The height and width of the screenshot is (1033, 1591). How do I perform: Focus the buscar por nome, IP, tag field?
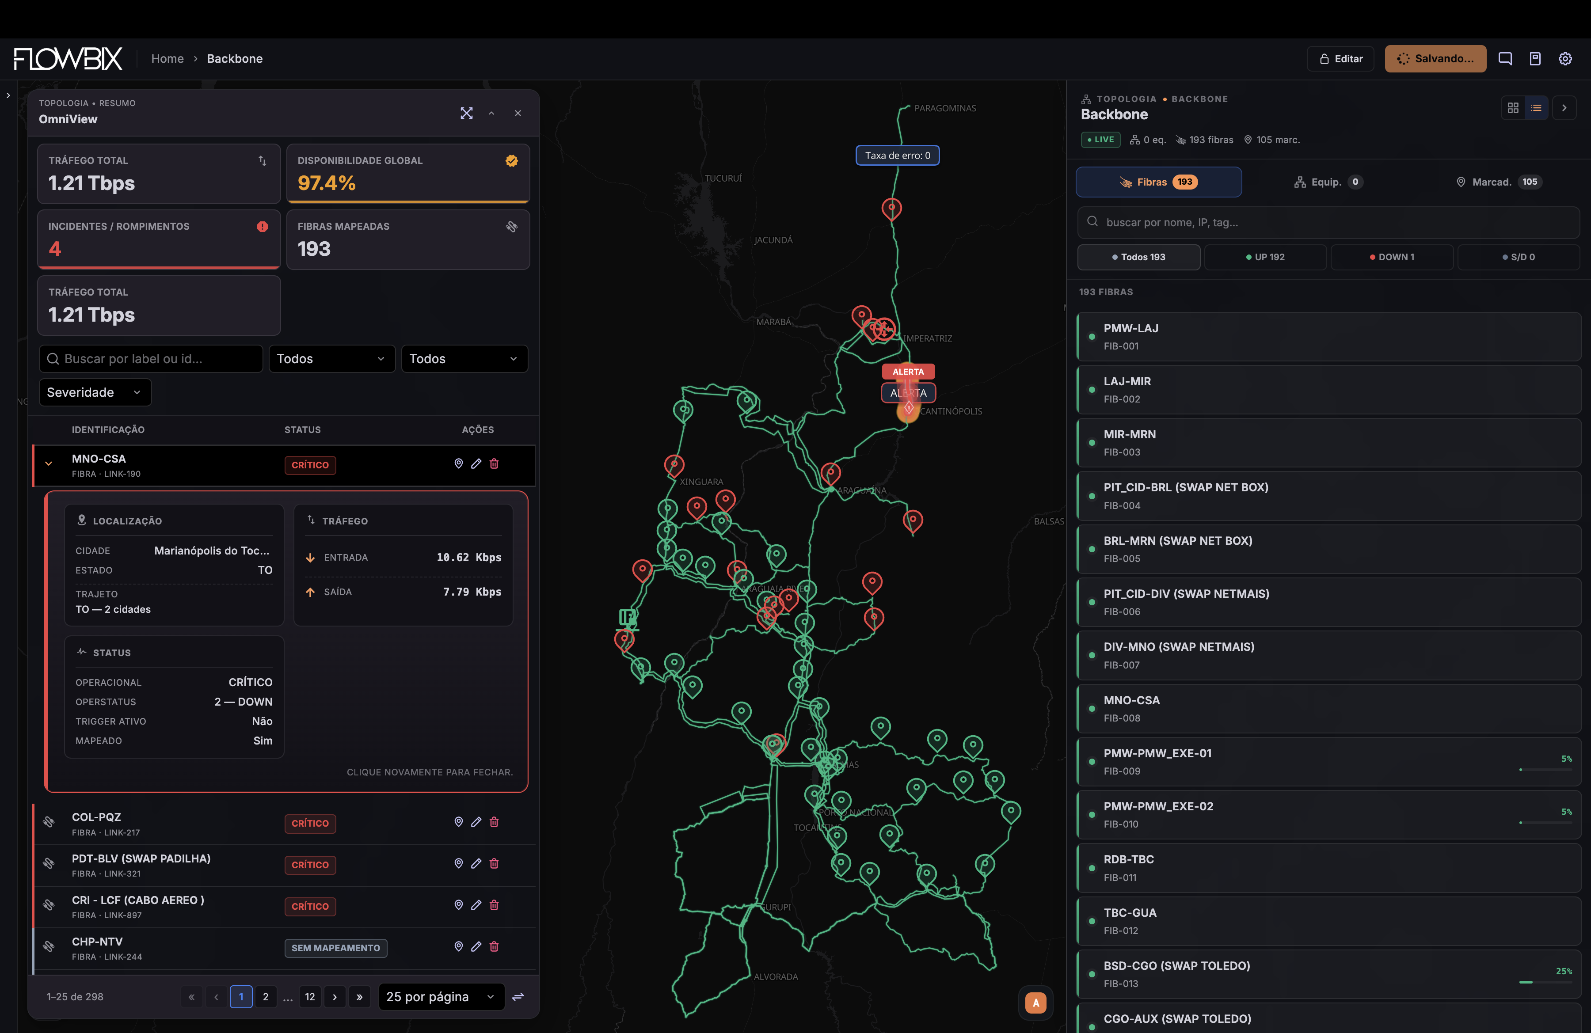click(1328, 223)
